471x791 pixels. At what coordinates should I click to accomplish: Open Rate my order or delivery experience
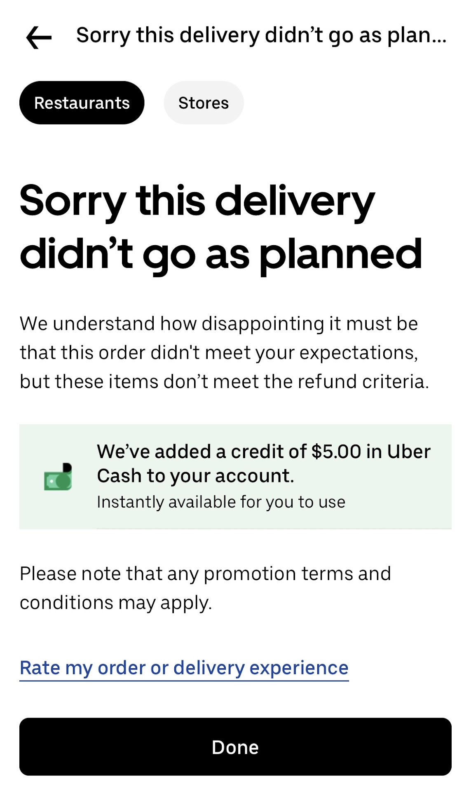tap(184, 668)
